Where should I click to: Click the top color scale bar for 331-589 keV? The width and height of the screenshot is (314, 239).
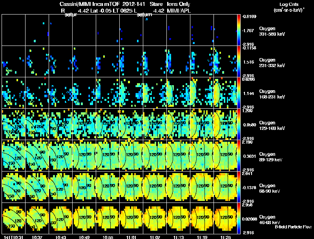[239, 30]
